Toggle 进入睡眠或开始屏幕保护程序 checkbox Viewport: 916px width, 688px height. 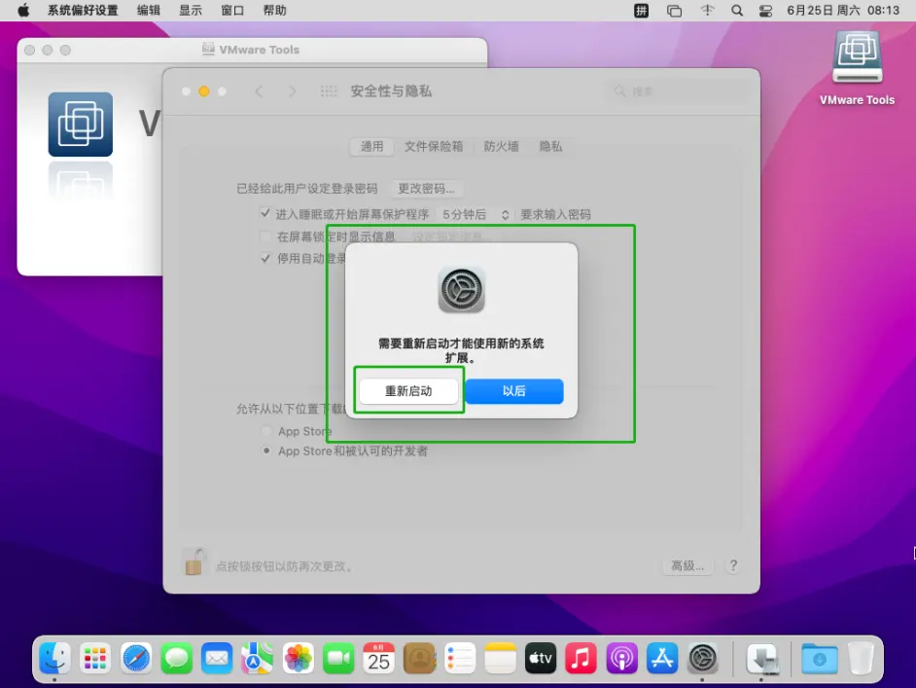pos(265,213)
